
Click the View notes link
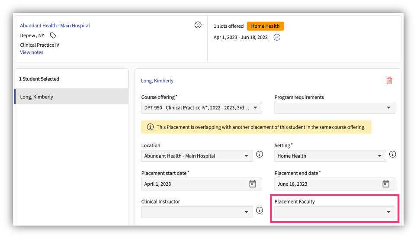point(32,52)
